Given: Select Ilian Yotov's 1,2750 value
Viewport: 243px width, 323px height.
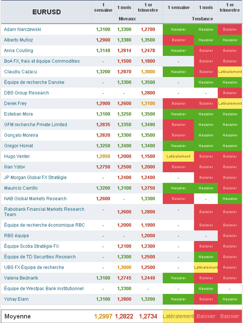Looking at the screenshot, I should (103, 167).
